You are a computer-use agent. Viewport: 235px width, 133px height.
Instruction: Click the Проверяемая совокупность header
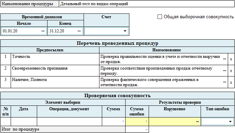[118, 96]
